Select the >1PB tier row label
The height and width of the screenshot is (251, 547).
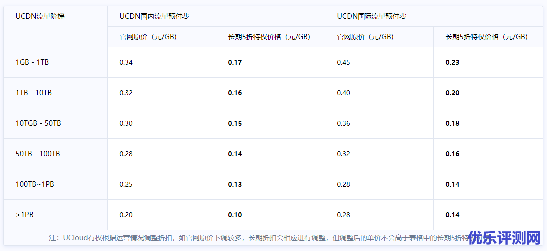click(25, 215)
